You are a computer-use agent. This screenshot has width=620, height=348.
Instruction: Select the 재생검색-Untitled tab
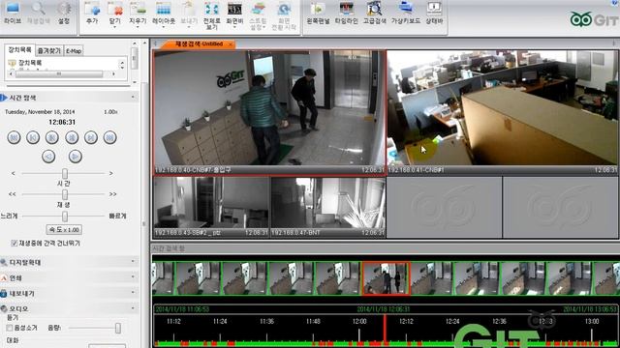199,43
